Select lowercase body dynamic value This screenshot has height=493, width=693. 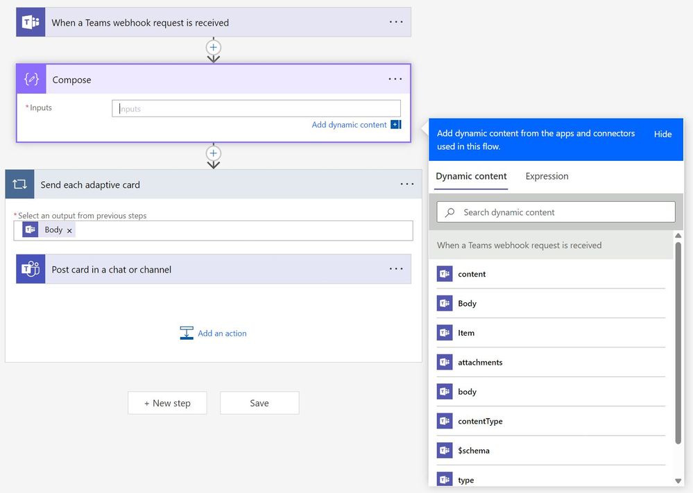point(551,391)
